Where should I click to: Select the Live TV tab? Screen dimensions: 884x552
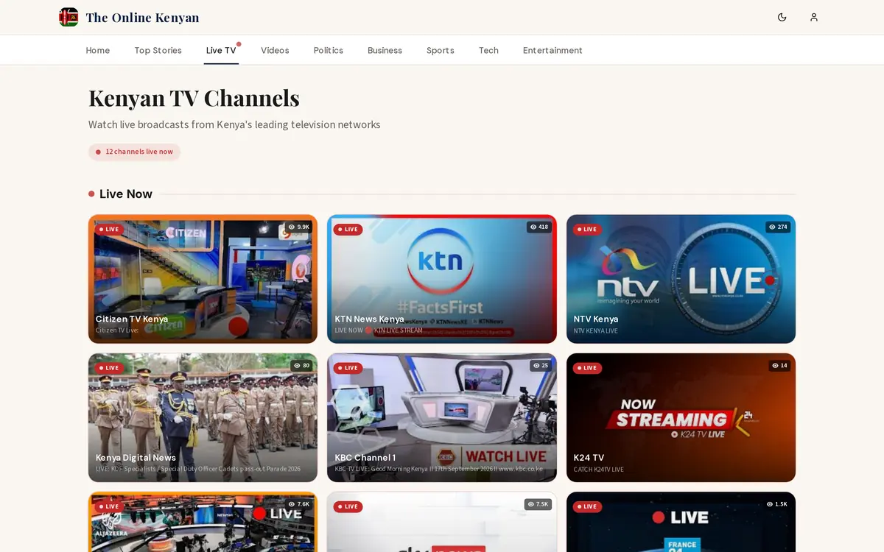tap(221, 51)
